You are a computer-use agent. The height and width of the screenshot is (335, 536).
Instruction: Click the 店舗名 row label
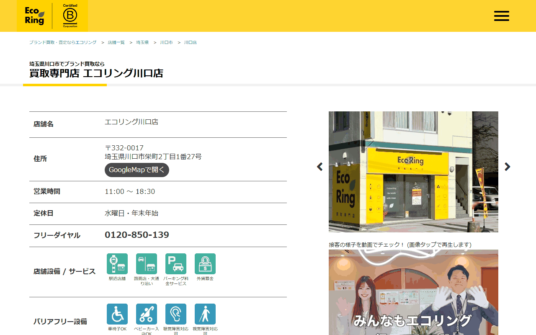[x=44, y=124]
